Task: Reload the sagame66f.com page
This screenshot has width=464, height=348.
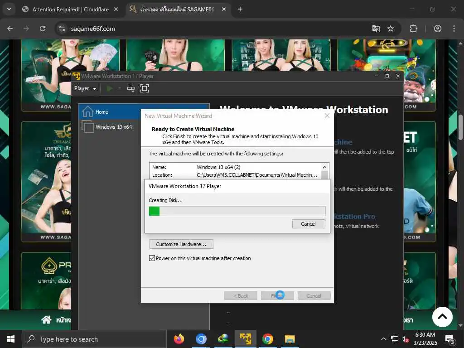Action: coord(43,29)
